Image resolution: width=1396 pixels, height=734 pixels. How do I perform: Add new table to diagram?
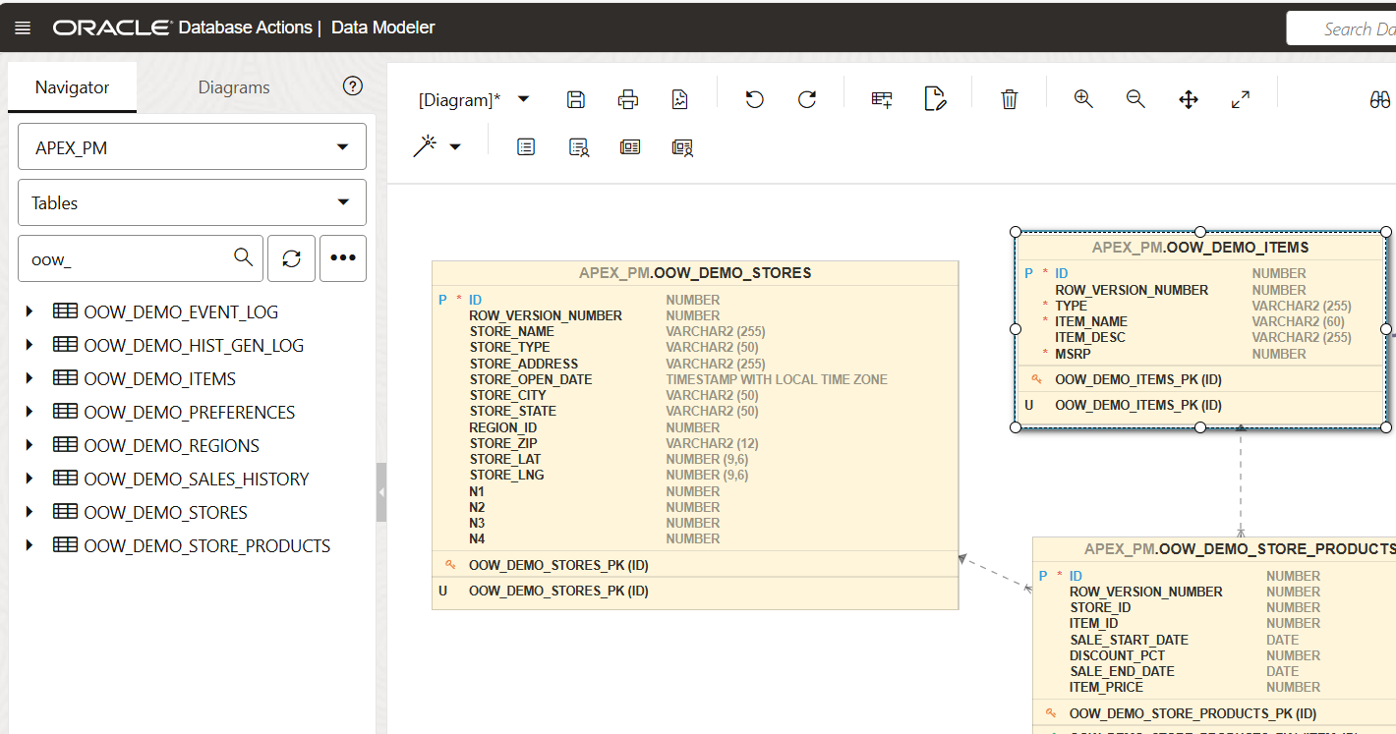tap(882, 99)
